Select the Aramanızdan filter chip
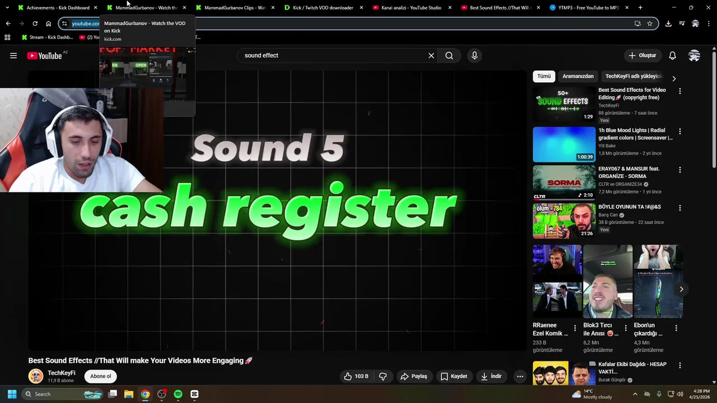This screenshot has height=403, width=717. click(x=578, y=76)
